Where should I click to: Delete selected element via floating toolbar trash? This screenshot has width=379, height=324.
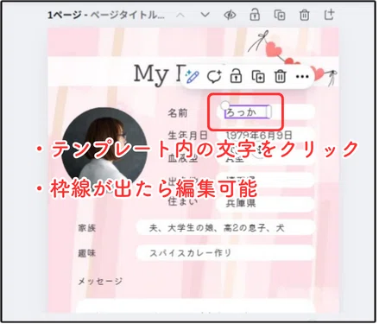(x=280, y=77)
